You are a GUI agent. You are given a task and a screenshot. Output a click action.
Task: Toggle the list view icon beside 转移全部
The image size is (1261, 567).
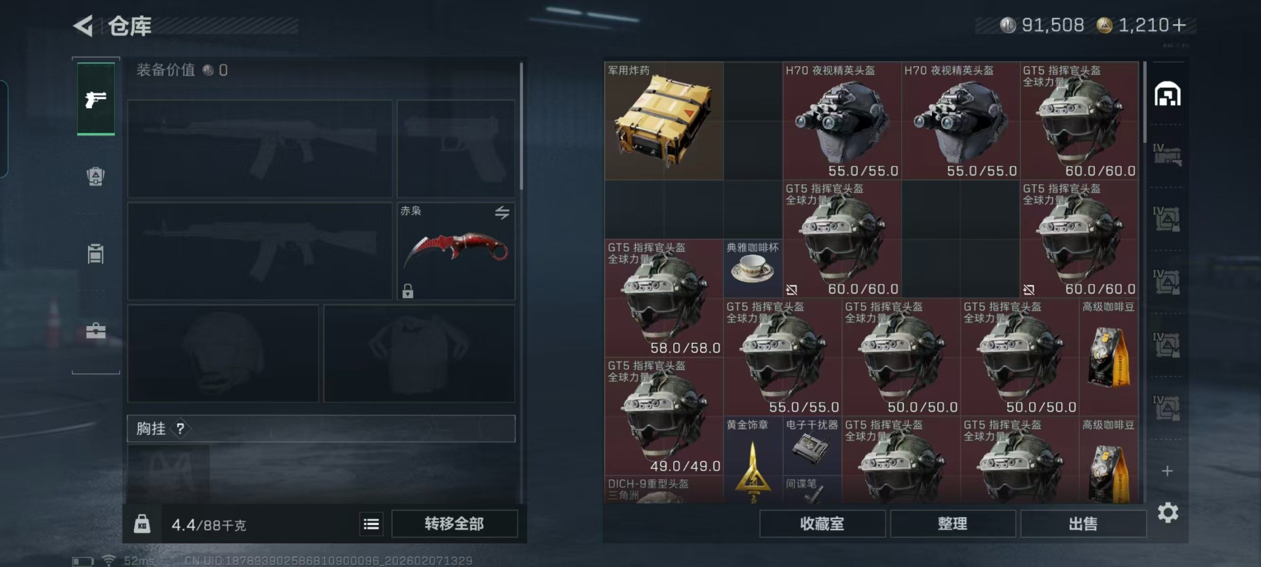pyautogui.click(x=371, y=524)
